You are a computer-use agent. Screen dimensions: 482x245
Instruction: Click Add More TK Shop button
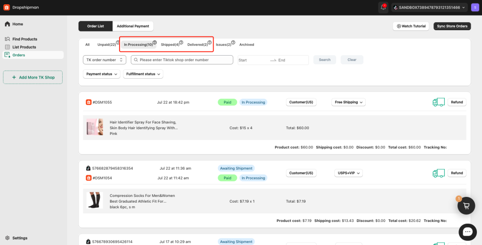[33, 77]
